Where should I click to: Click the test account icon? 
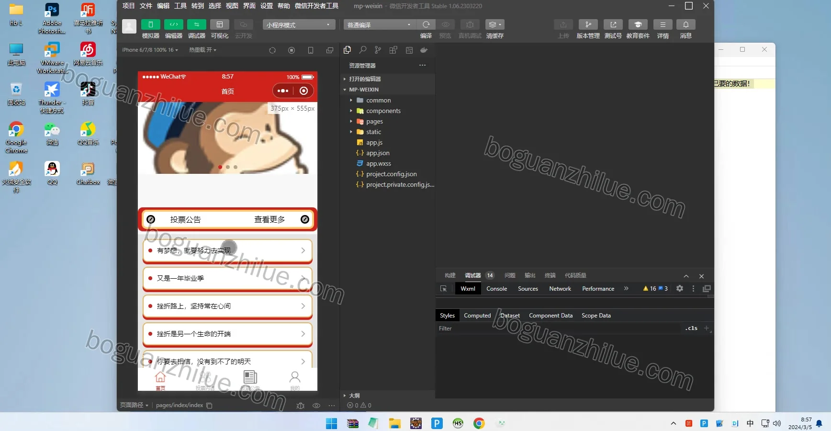coord(613,24)
